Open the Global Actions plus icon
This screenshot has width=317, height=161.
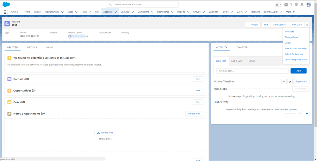pyautogui.click(x=286, y=5)
